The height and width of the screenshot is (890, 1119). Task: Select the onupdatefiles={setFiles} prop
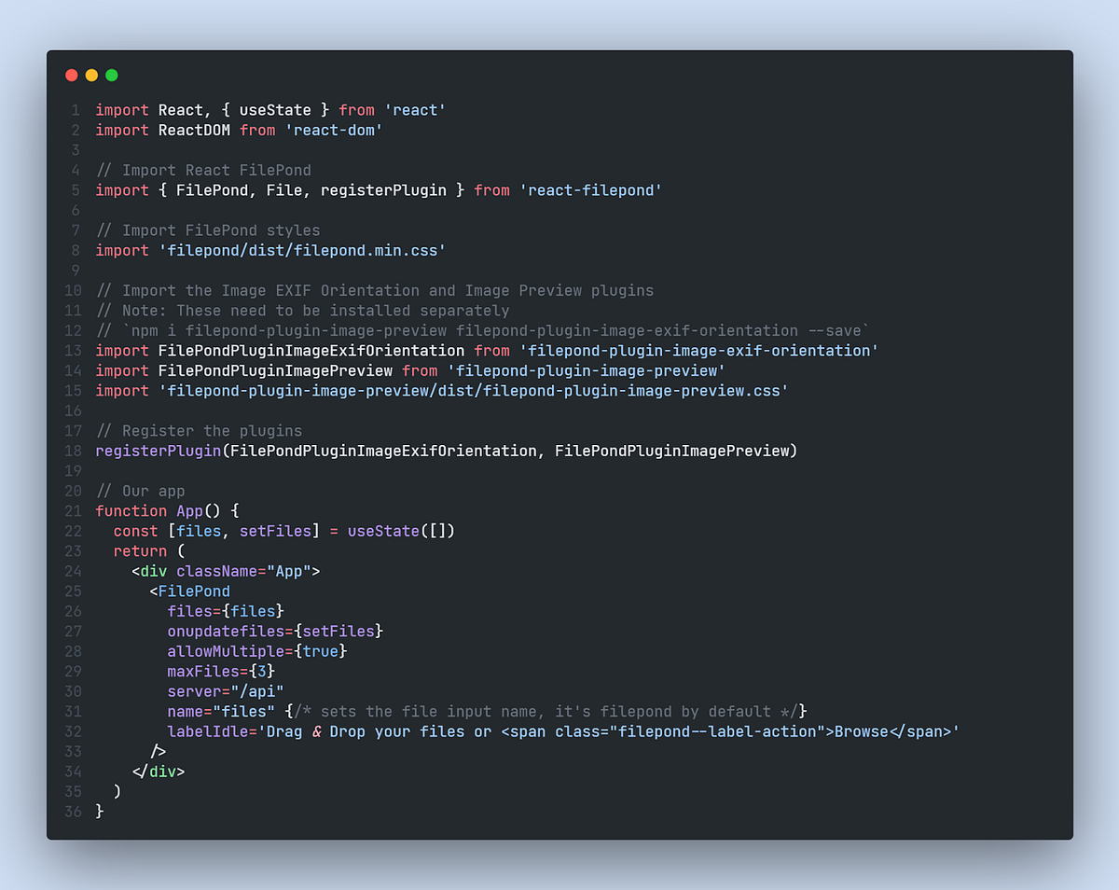(276, 631)
